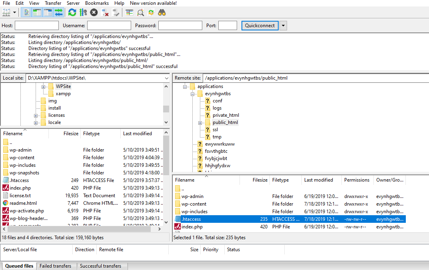Click the Password input field
The height and width of the screenshot is (270, 429).
coord(180,26)
